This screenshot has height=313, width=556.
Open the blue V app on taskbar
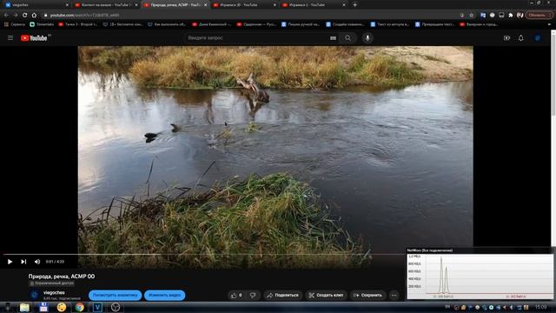pyautogui.click(x=97, y=307)
